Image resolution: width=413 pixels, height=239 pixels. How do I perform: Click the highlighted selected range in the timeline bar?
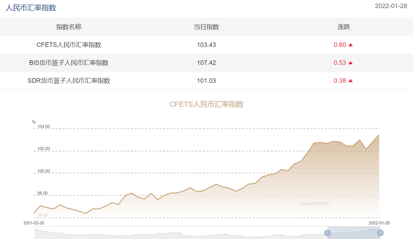coord(353,233)
